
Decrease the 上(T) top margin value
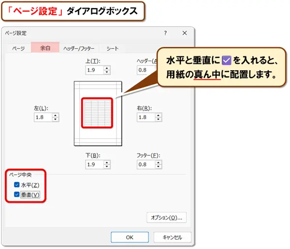coord(107,72)
